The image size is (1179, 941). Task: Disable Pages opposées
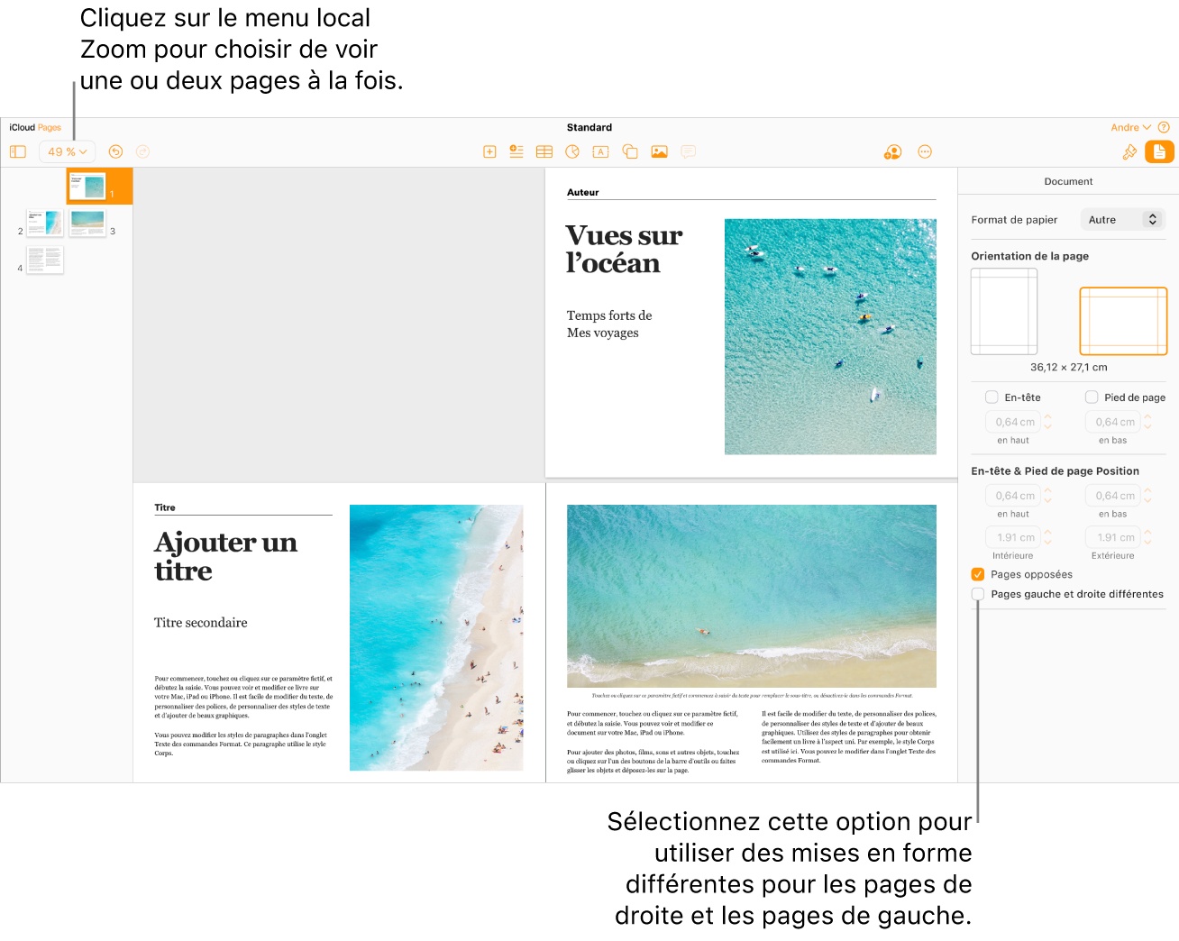(977, 574)
